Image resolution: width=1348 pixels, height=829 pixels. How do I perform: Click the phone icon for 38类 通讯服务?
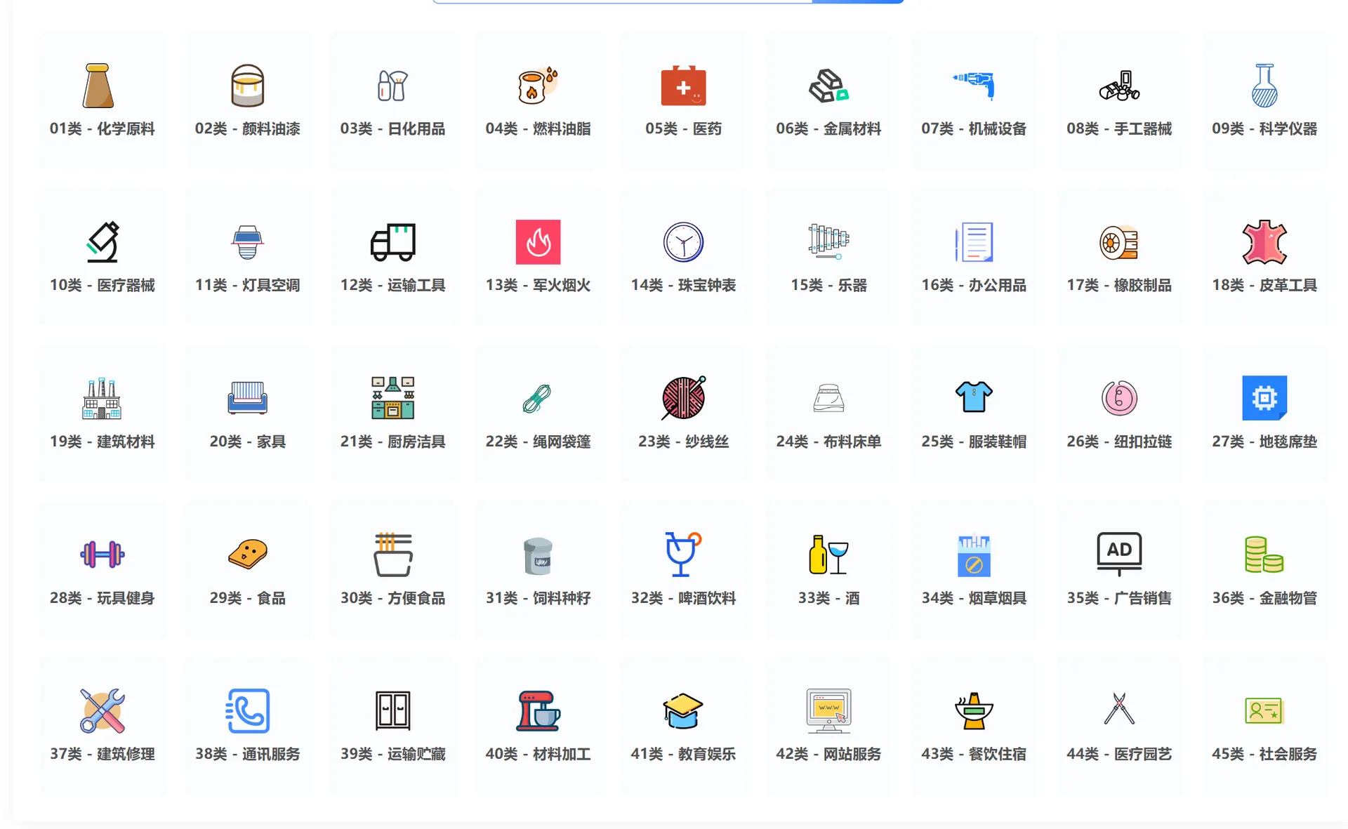pyautogui.click(x=247, y=710)
